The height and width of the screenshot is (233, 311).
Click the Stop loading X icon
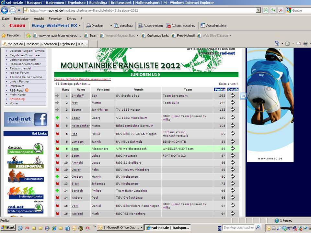coord(281,10)
